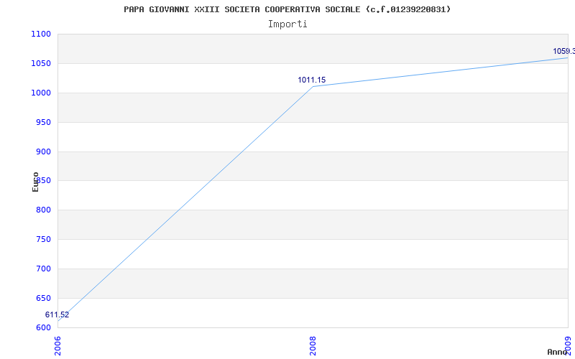Click the 750 y-axis tick label
This screenshot has height=359, width=575.
tap(43, 240)
